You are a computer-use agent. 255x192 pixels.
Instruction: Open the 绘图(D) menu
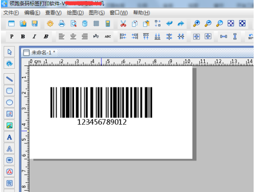point(75,12)
